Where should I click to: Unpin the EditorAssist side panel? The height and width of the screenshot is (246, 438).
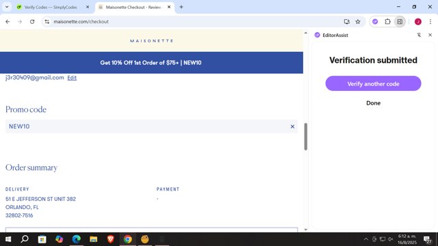tap(419, 35)
